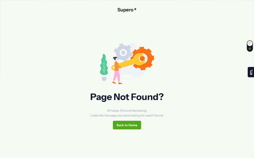254x158 pixels.
Task: Click the woman figure holding the wrench
Action: click(117, 70)
